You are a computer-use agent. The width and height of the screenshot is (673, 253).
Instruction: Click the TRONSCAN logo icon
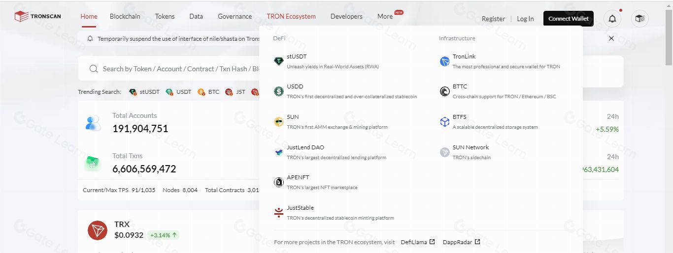(21, 17)
